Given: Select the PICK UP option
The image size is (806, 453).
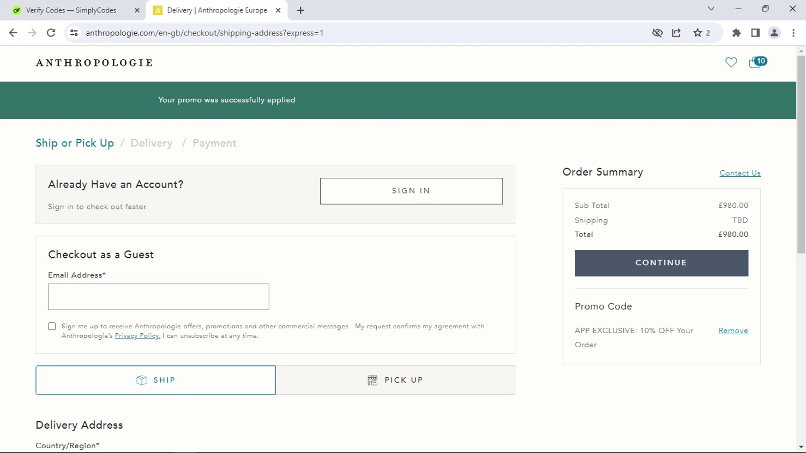Looking at the screenshot, I should (395, 380).
